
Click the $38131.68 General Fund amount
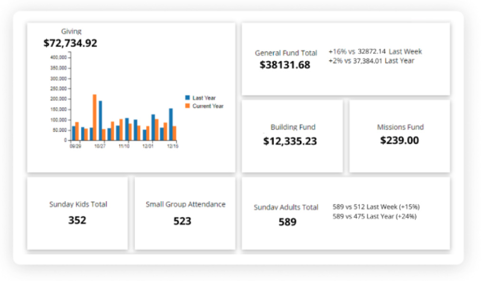pyautogui.click(x=285, y=65)
